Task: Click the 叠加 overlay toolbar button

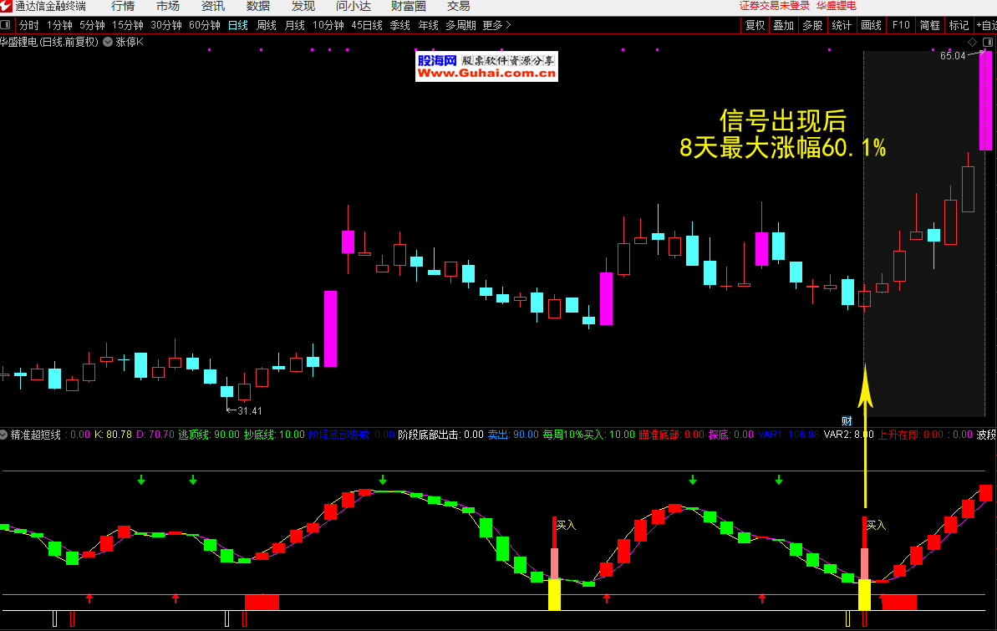Action: point(783,25)
